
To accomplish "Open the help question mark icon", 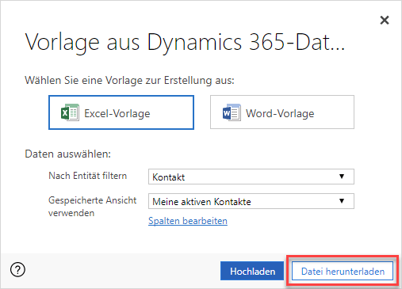I will pos(17,270).
